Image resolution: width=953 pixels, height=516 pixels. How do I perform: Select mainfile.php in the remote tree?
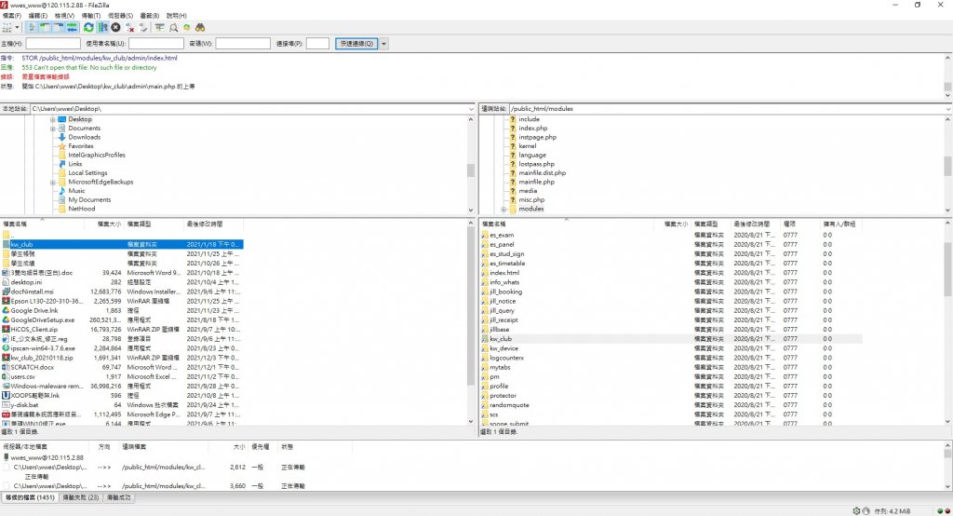(x=537, y=182)
